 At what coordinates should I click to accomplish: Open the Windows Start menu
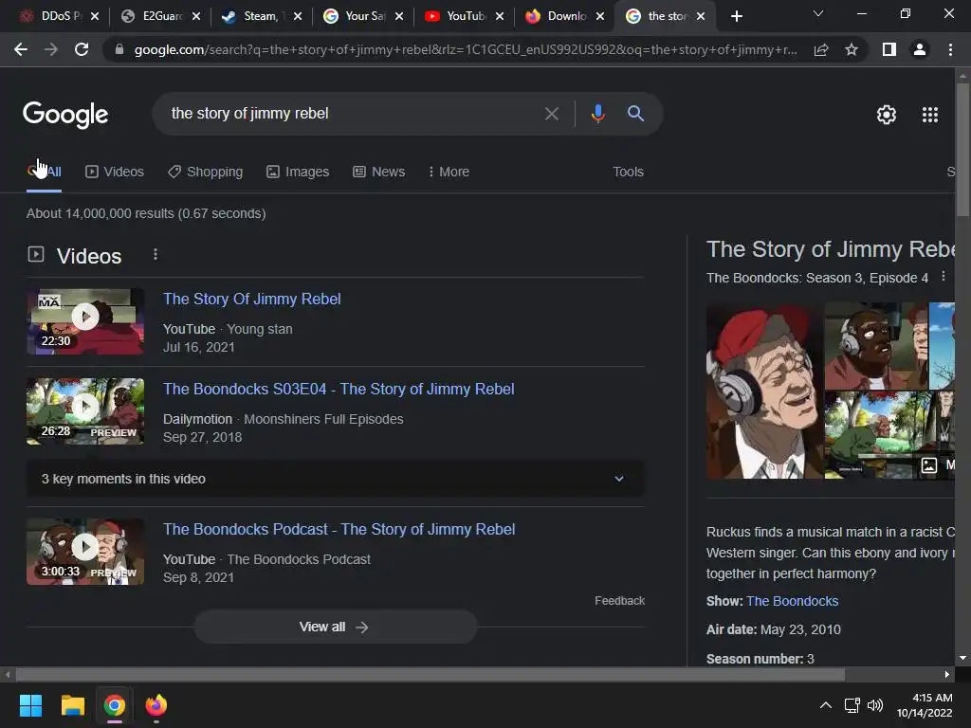click(30, 705)
